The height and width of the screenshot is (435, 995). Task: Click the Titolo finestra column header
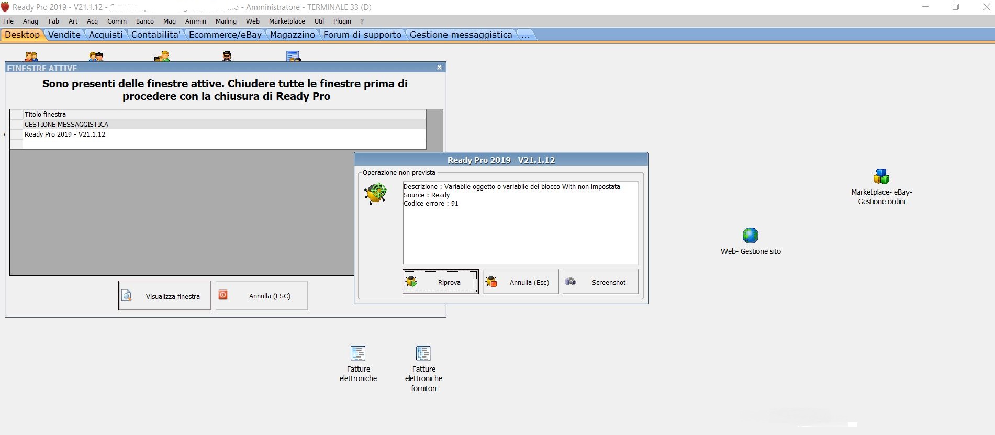[225, 114]
